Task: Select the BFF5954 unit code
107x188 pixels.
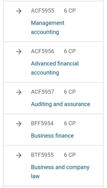Action: pos(42,124)
